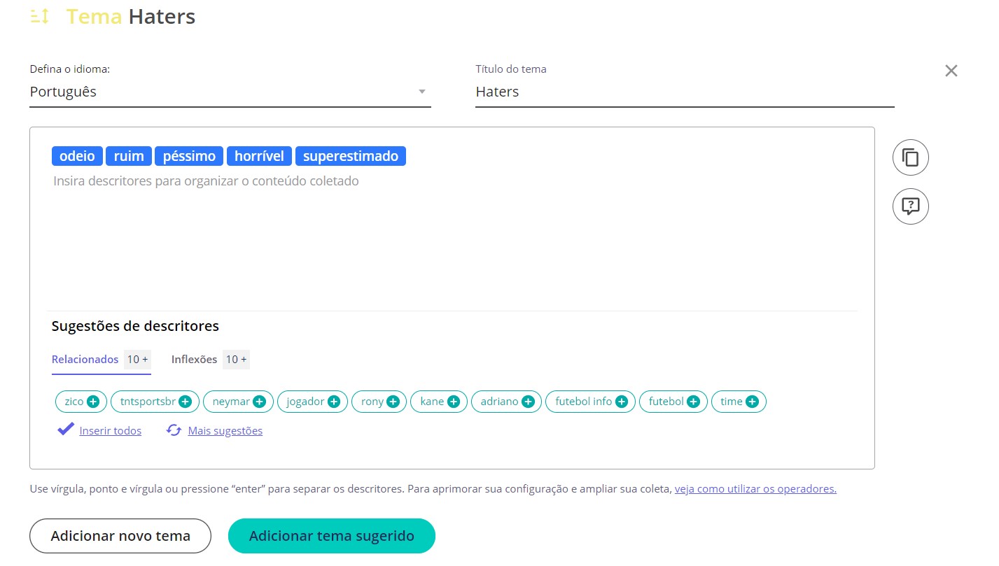Add 'time' descriptor with plus icon
The height and width of the screenshot is (566, 999).
point(752,402)
